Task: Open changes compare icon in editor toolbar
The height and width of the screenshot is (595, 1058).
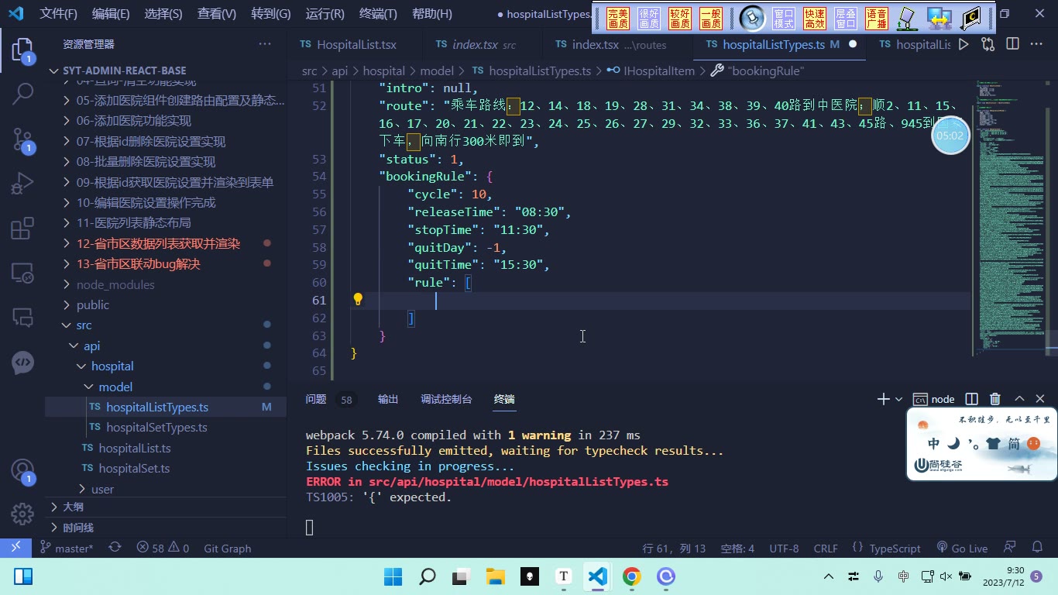Action: [988, 44]
